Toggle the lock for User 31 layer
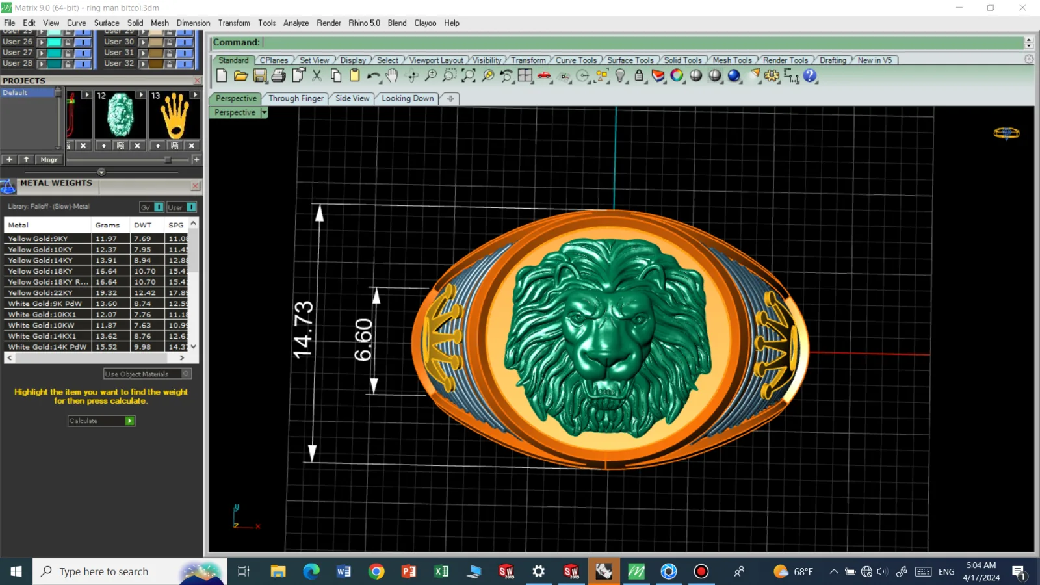1040x585 pixels. (x=170, y=53)
